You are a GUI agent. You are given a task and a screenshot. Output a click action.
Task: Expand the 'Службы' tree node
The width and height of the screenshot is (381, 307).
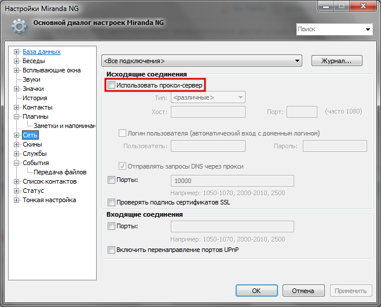pyautogui.click(x=16, y=153)
